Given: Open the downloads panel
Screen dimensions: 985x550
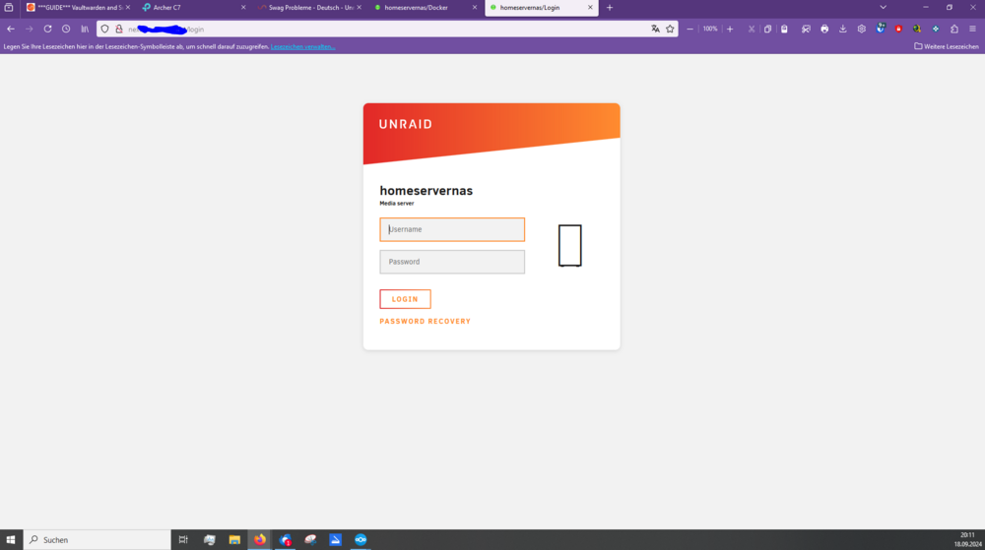Looking at the screenshot, I should pos(843,29).
